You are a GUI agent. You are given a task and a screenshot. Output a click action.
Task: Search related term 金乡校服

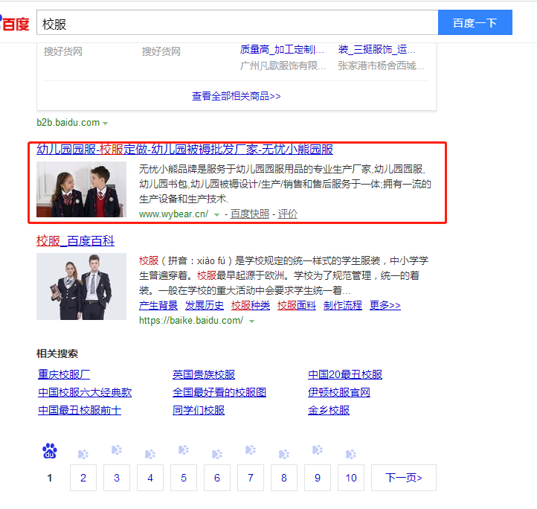tap(329, 410)
